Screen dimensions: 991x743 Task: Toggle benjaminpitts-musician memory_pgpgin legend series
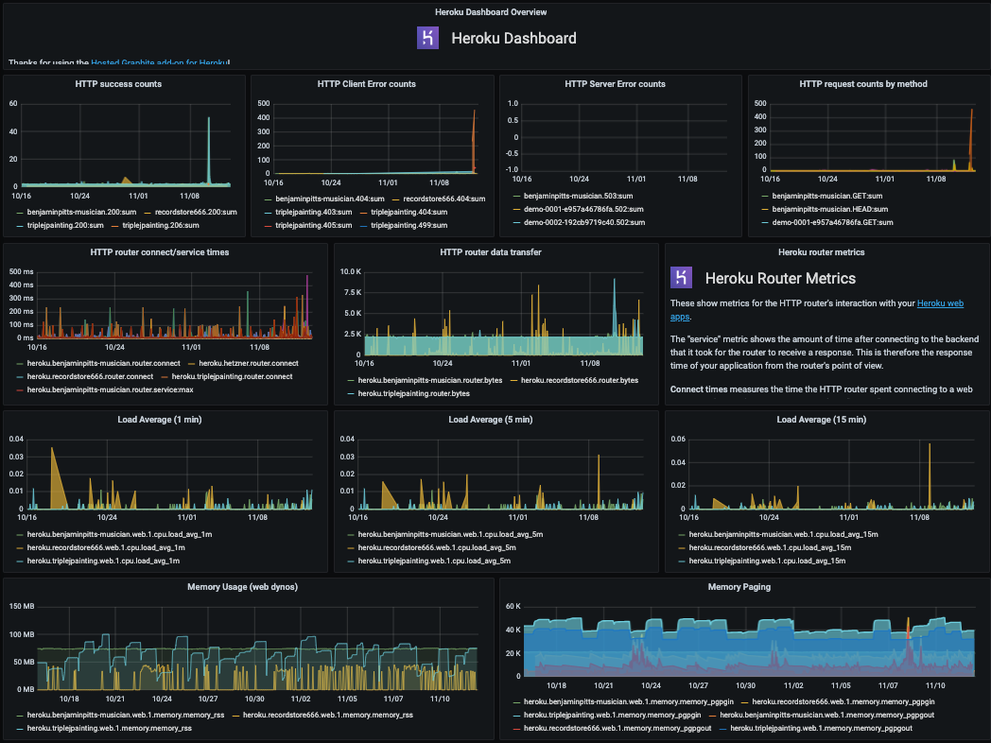click(629, 702)
